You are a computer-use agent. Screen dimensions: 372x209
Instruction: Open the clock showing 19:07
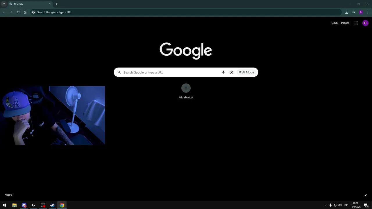(x=355, y=205)
